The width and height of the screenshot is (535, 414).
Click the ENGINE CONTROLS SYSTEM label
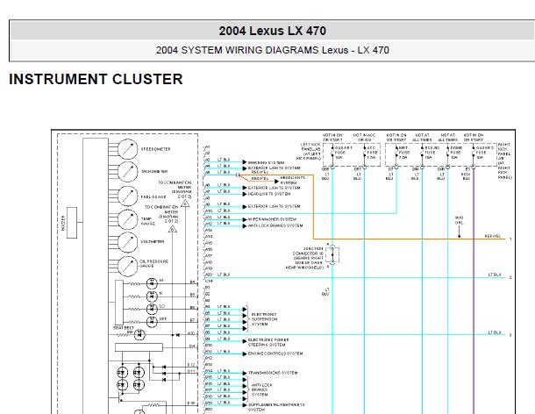275,353
